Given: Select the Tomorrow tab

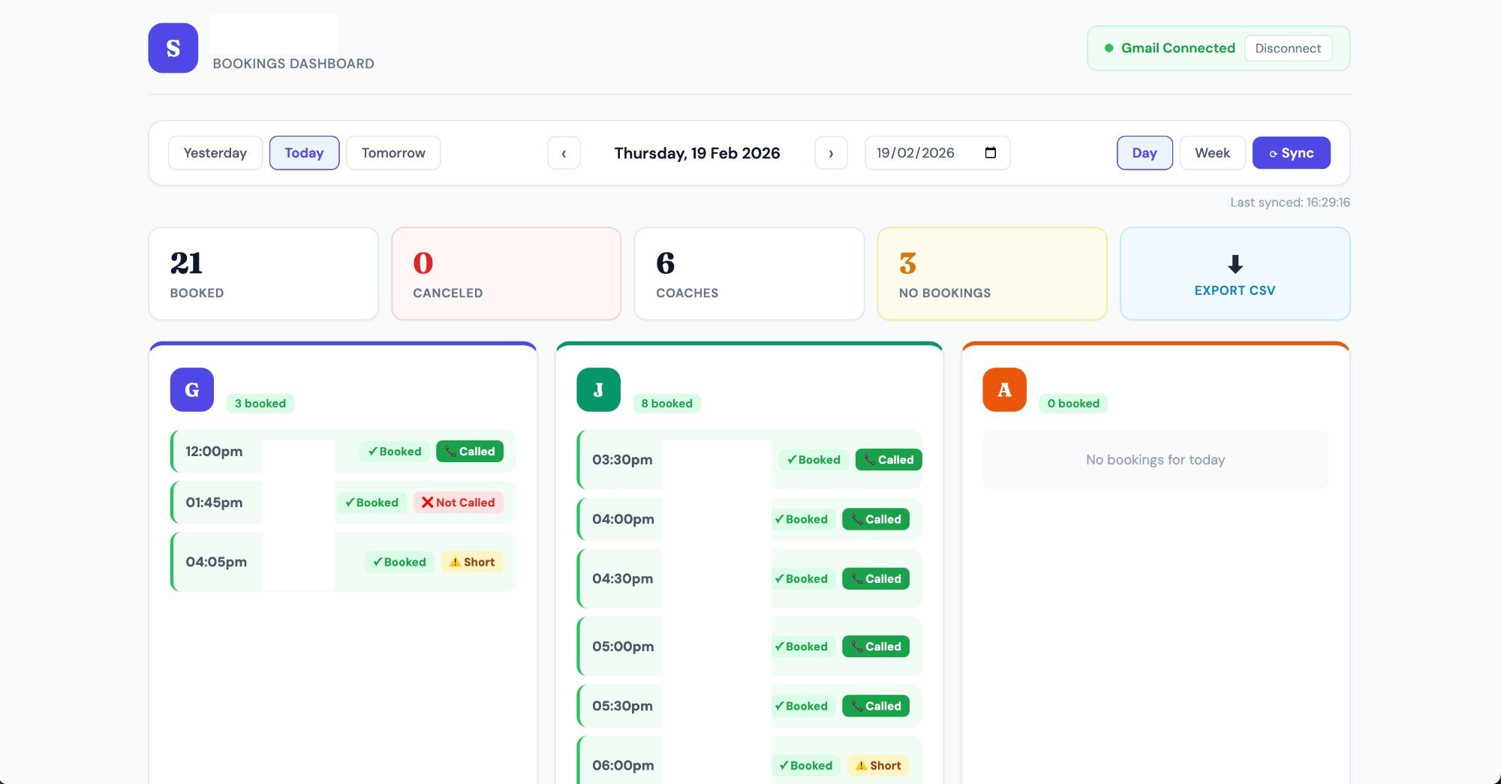Looking at the screenshot, I should click(393, 152).
